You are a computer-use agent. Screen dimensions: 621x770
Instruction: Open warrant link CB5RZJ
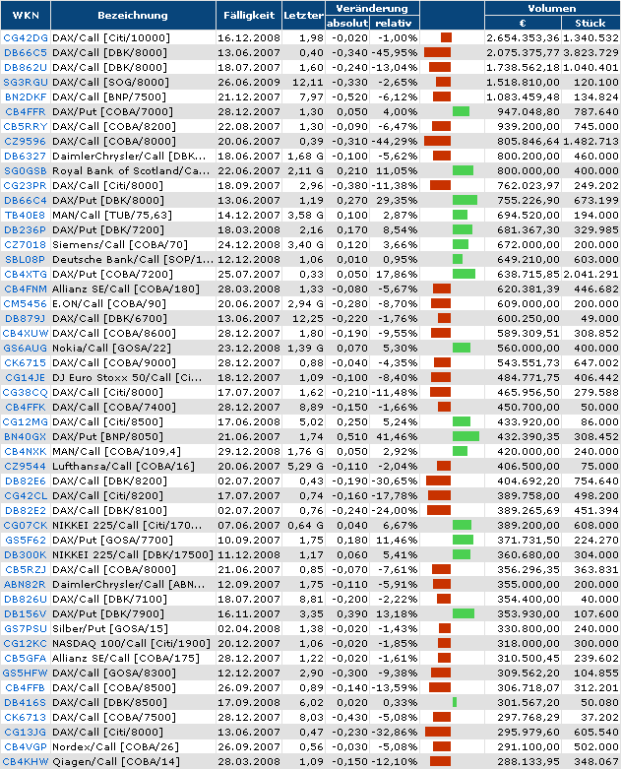pyautogui.click(x=26, y=570)
